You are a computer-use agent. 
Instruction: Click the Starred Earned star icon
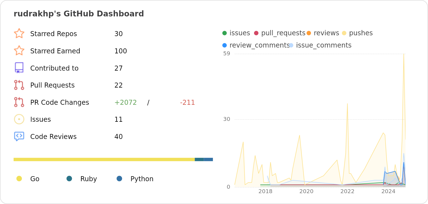[19, 51]
